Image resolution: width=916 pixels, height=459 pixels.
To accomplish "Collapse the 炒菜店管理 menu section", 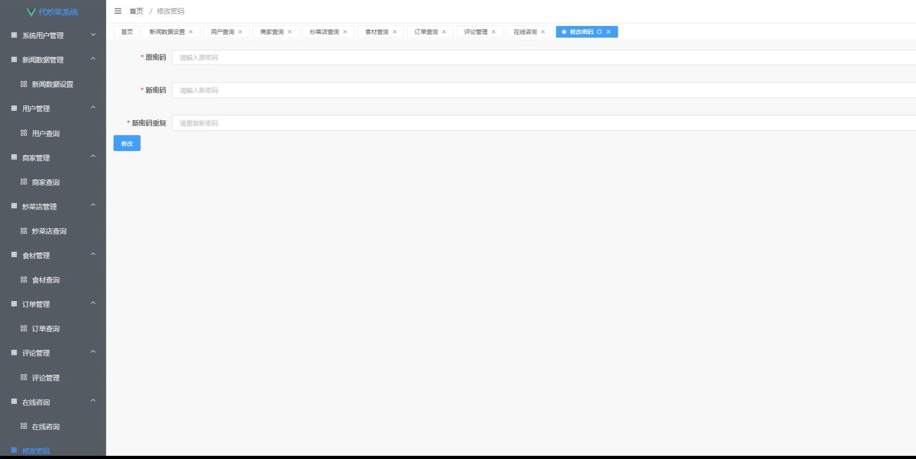I will click(x=93, y=206).
